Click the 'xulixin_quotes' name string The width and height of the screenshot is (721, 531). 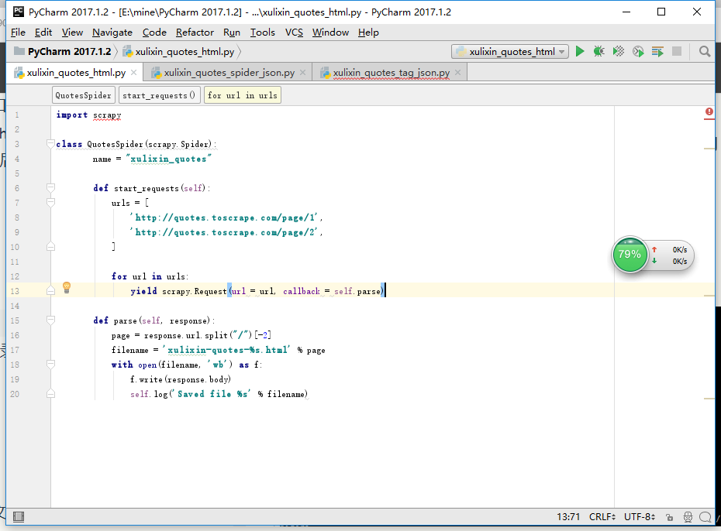(x=169, y=159)
